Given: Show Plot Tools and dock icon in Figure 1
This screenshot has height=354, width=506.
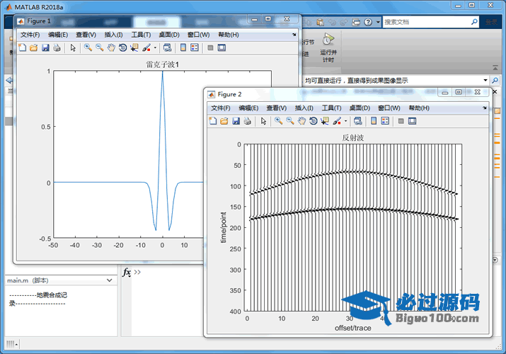Looking at the screenshot, I should [x=222, y=47].
